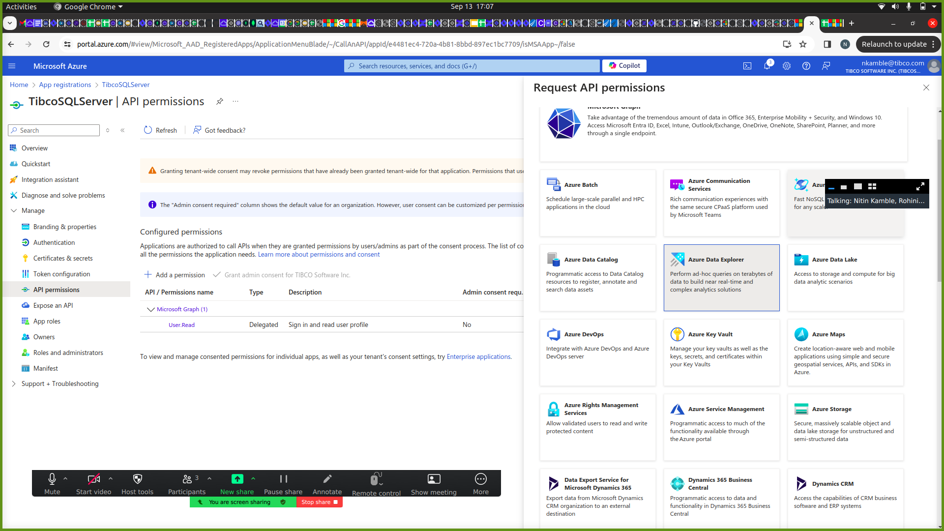944x531 pixels.
Task: Open Overview in the sidebar
Action: click(x=34, y=148)
